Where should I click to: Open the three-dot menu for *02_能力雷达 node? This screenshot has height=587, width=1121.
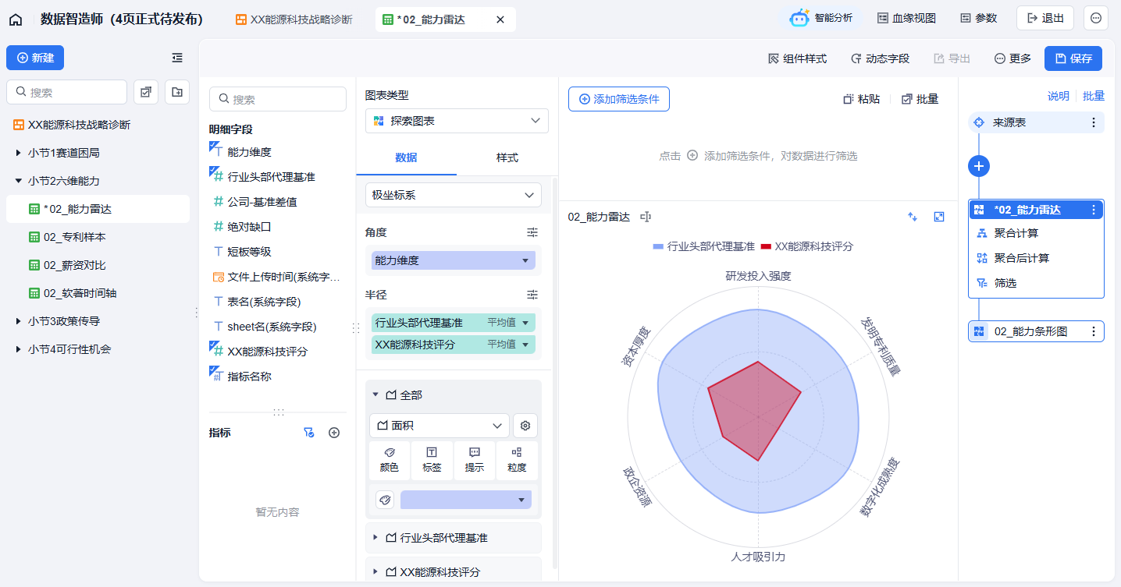(x=1094, y=210)
